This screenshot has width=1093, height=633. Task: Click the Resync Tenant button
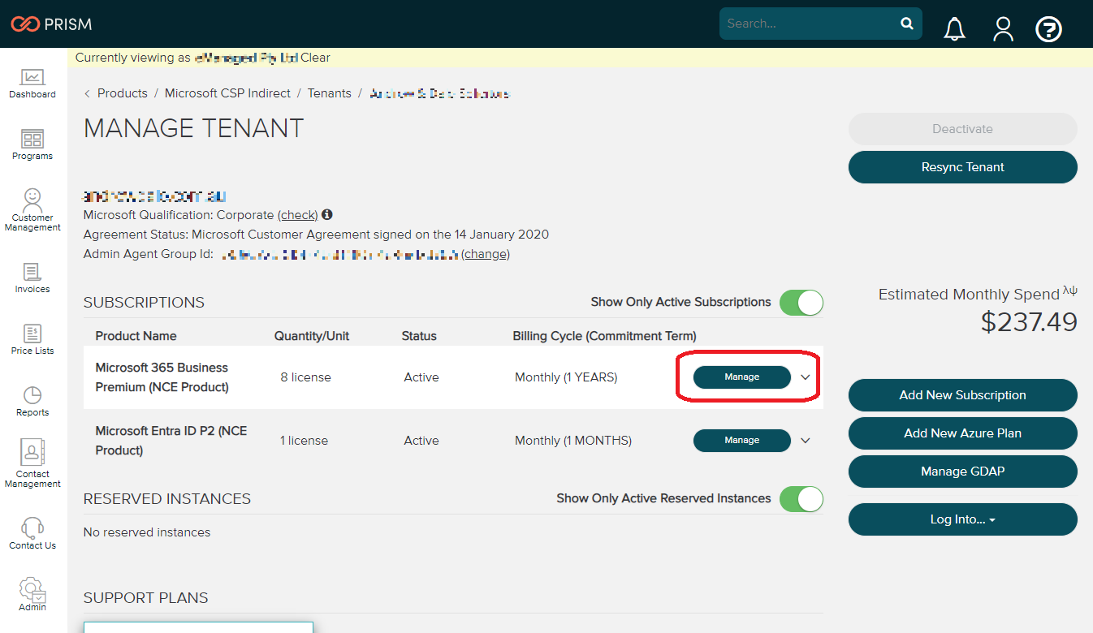(x=963, y=167)
